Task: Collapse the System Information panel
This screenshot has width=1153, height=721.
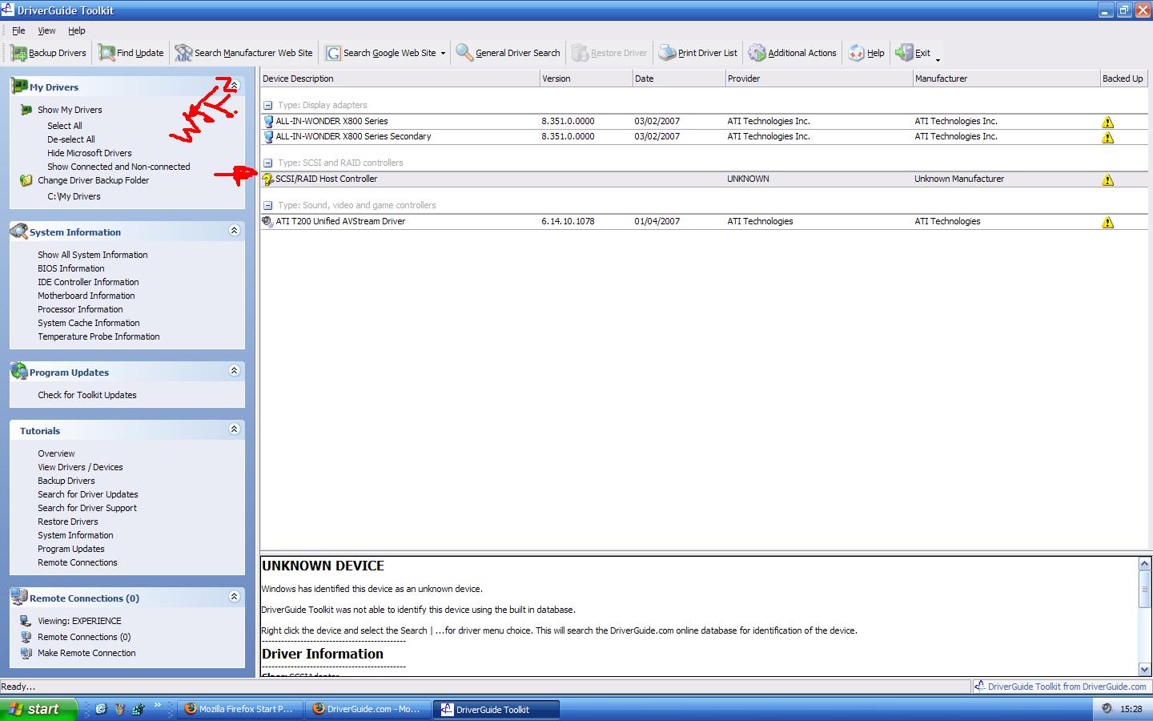Action: pos(235,230)
